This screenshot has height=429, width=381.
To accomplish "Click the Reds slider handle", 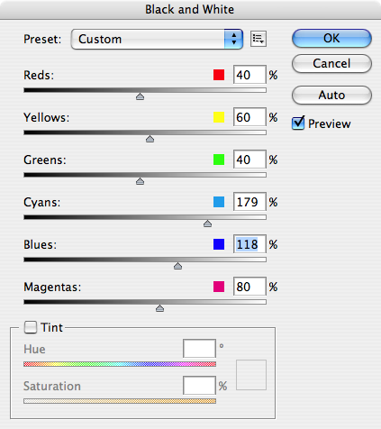I will [x=140, y=96].
